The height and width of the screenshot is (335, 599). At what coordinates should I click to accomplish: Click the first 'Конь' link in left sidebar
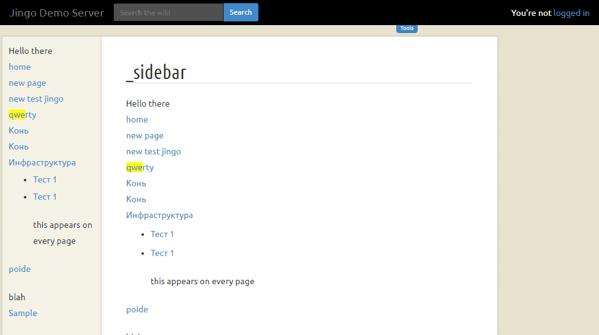pyautogui.click(x=18, y=130)
